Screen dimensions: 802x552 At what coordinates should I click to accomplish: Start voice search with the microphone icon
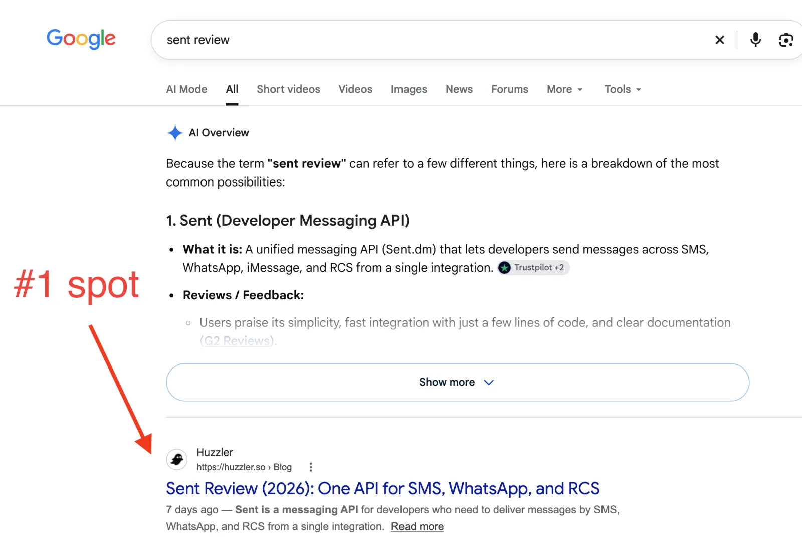[x=755, y=40]
